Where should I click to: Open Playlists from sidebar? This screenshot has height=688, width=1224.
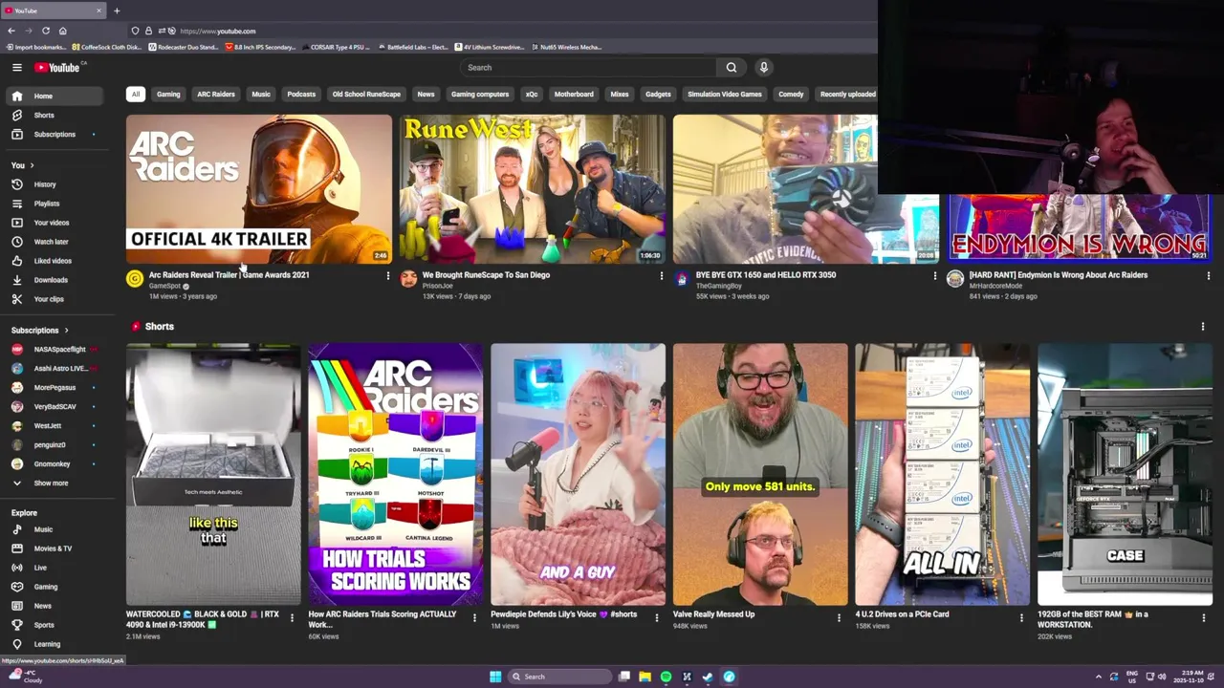[54, 204]
